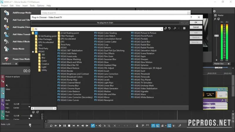Open the Audio track menu button
Screen dimensions: 235x132
[3, 100]
